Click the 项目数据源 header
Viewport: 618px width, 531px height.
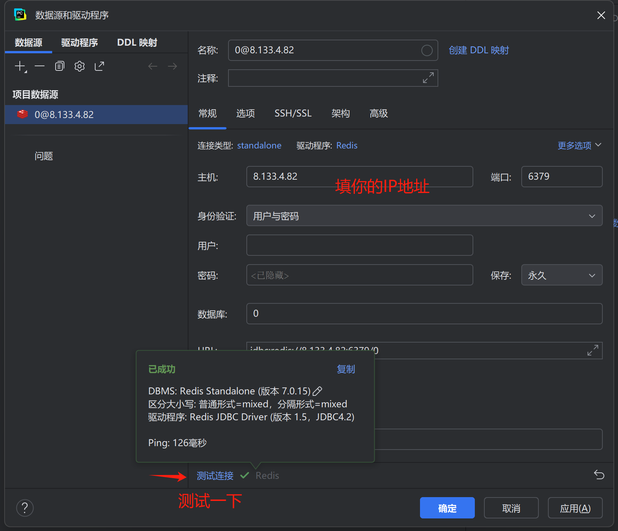(x=35, y=94)
